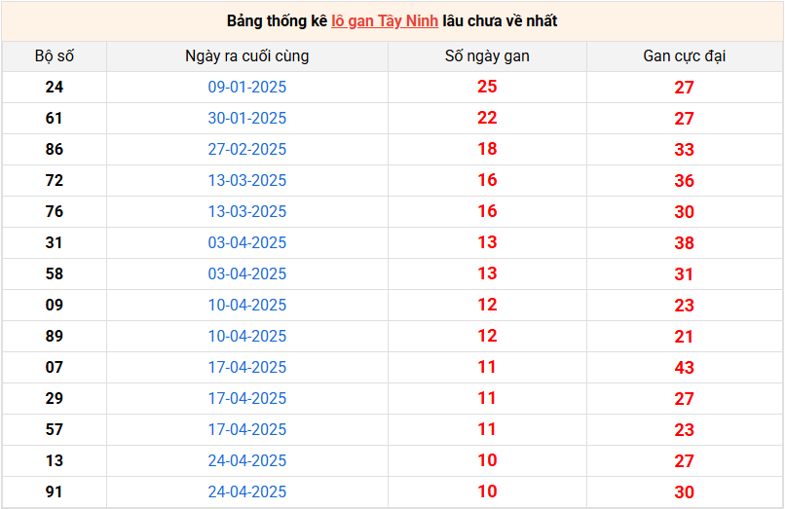
Task: Open the date 27-02-2025
Action: tap(246, 149)
